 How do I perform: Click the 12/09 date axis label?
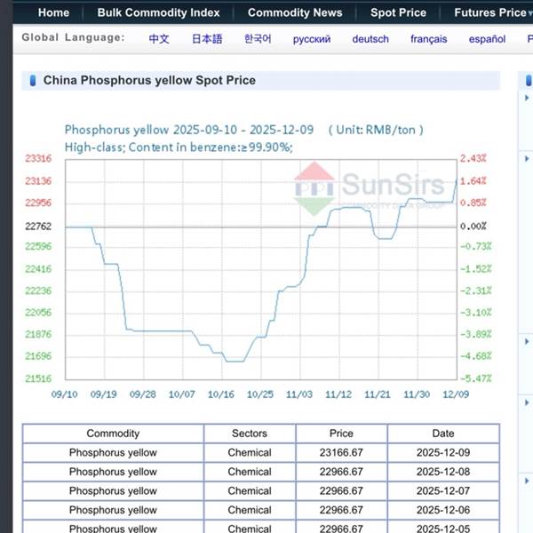click(456, 394)
